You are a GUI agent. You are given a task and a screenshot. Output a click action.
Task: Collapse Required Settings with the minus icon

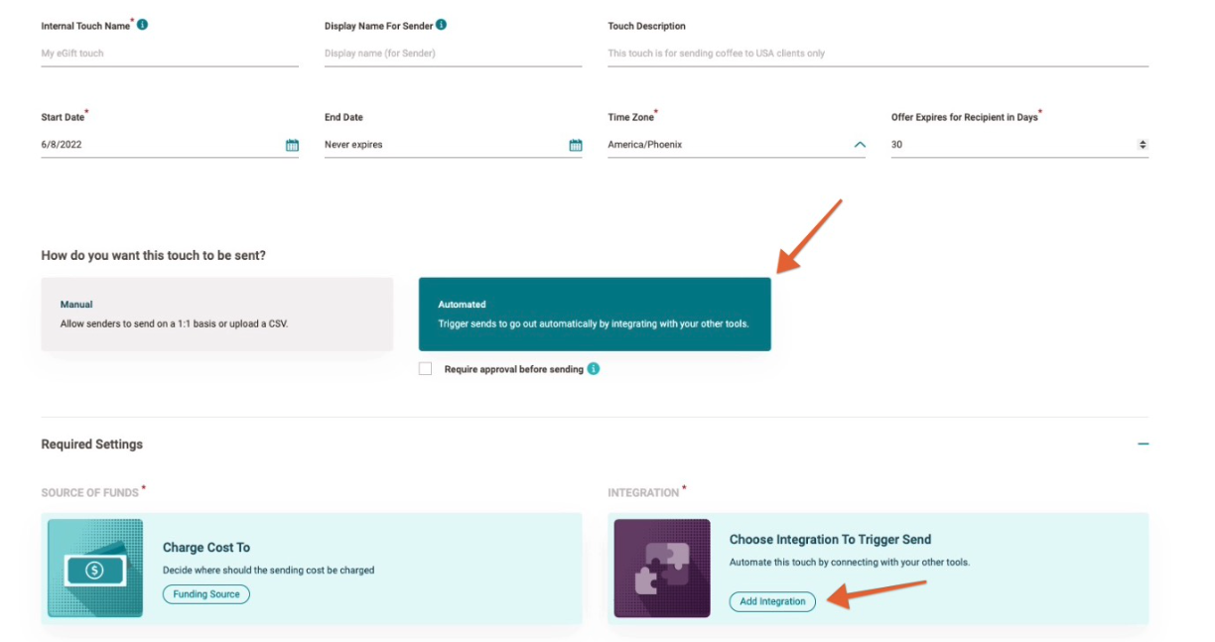click(1143, 445)
